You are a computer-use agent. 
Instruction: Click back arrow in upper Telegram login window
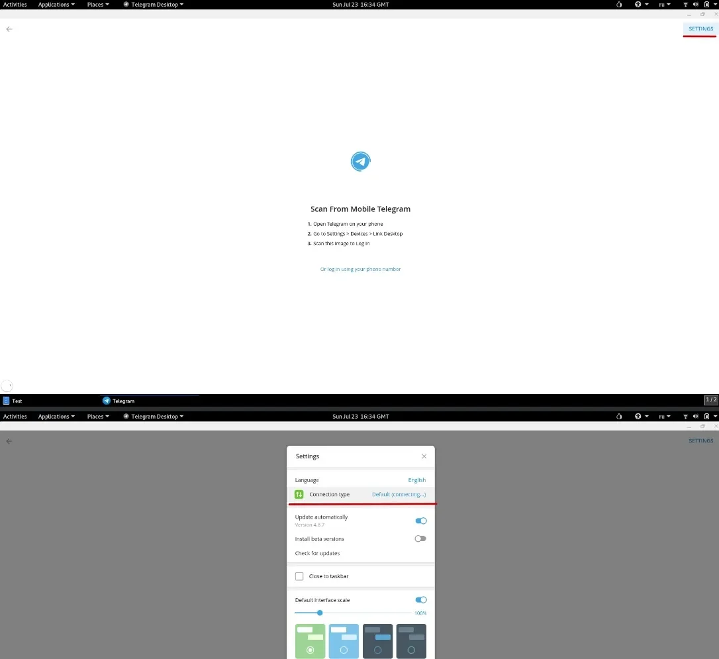point(9,29)
